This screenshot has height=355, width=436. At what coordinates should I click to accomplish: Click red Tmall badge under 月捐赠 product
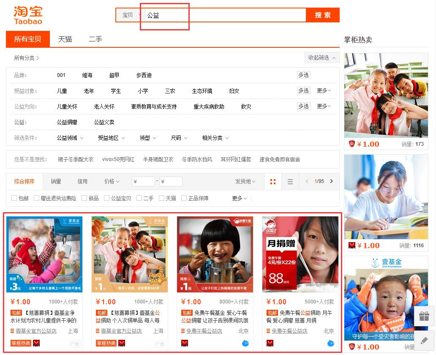click(270, 343)
